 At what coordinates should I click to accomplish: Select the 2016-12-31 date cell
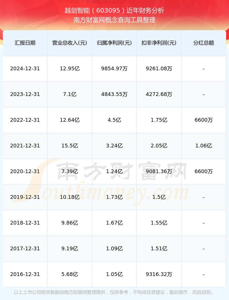click(x=25, y=274)
